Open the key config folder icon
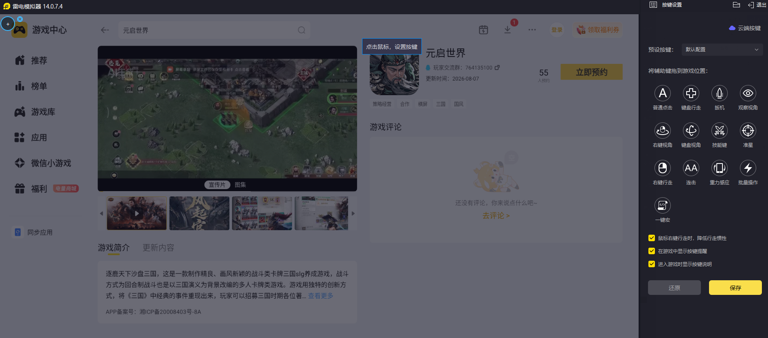This screenshot has width=768, height=338. tap(736, 5)
